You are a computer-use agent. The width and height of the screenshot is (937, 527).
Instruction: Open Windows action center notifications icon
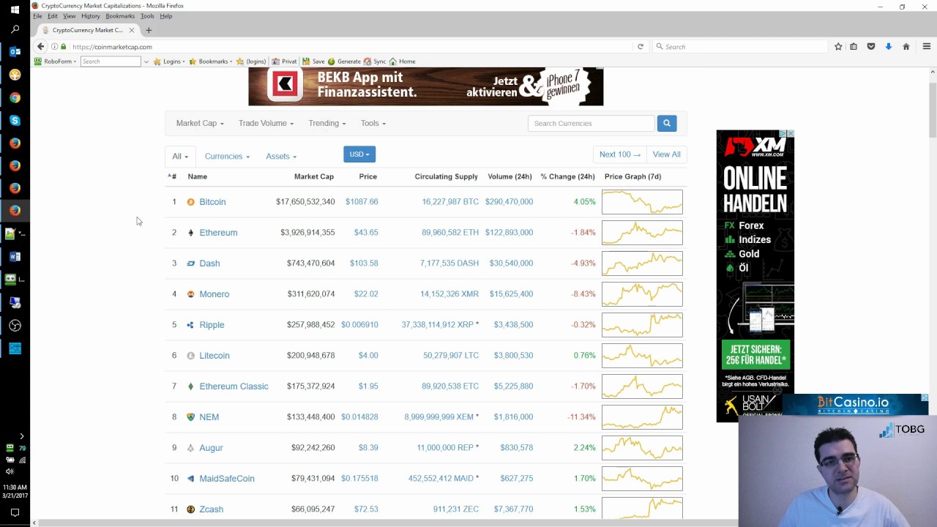(15, 512)
